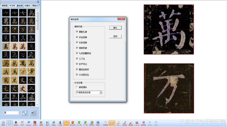Open the Word tool in bottom toolbar

(x=28, y=122)
